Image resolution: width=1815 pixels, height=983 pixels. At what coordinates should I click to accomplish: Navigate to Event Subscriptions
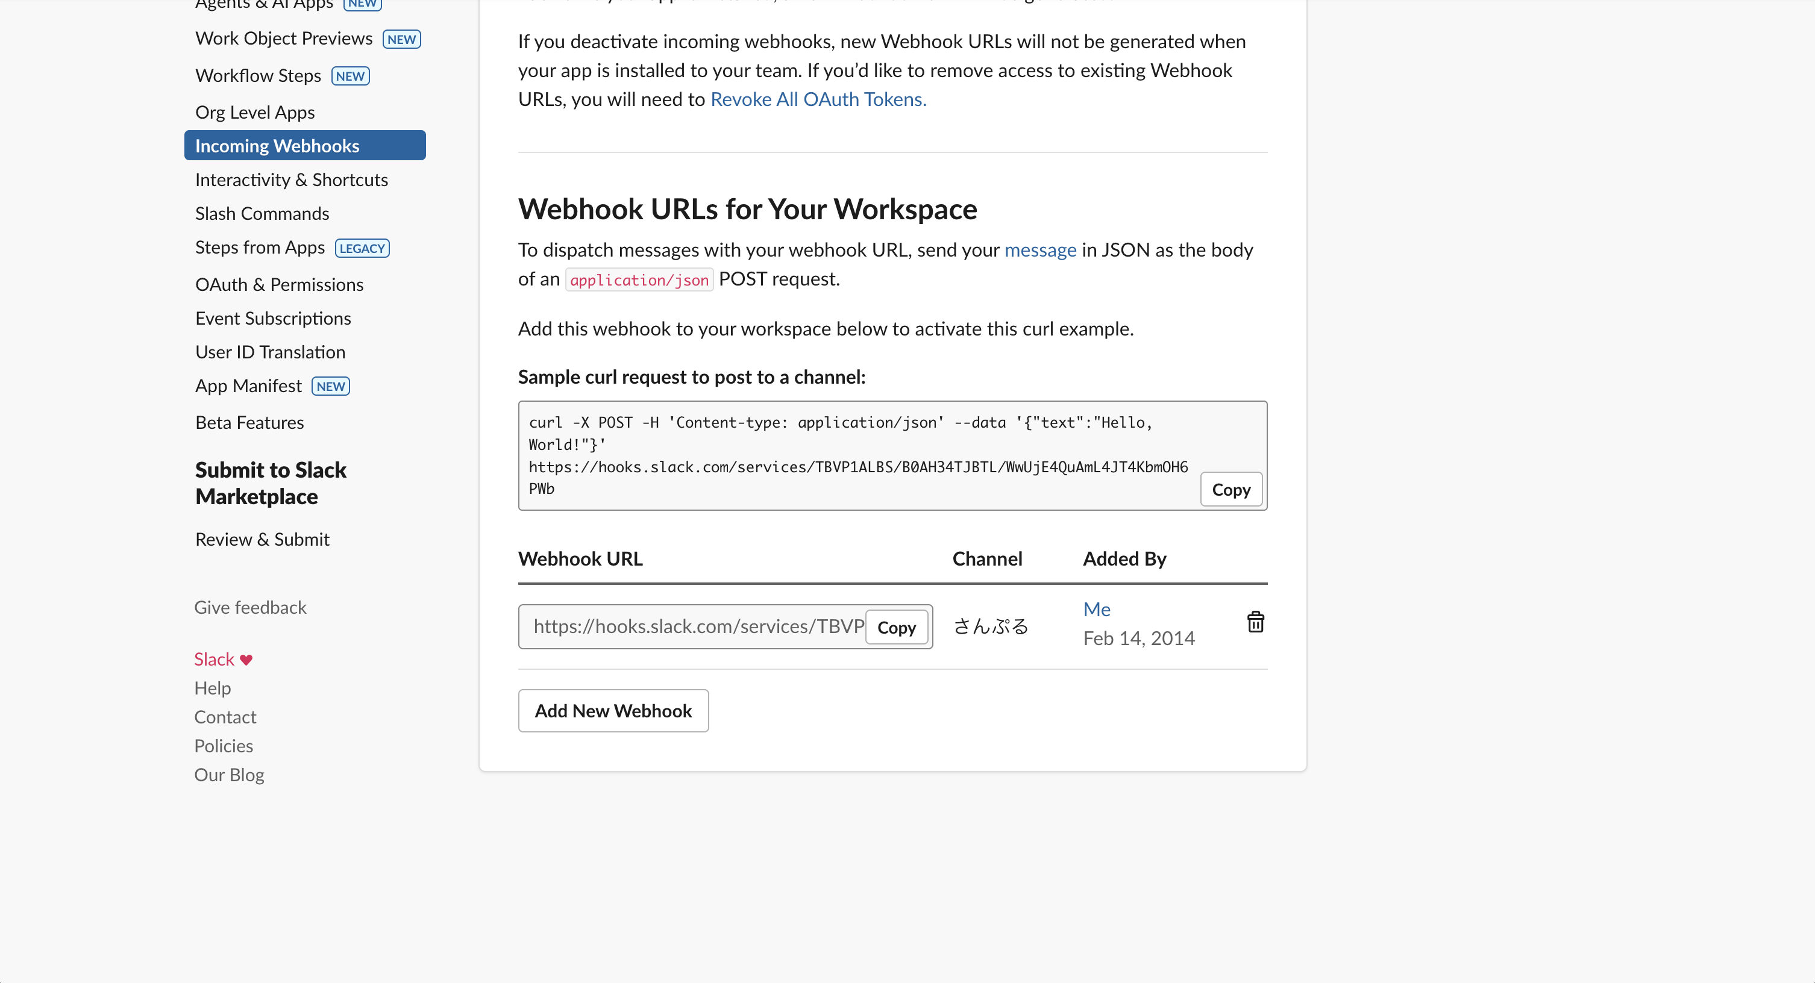[x=274, y=317]
